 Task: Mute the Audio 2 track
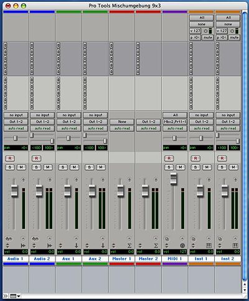[48, 167]
